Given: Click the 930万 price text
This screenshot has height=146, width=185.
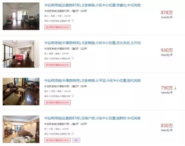Looking at the screenshot, I should click(x=167, y=50).
